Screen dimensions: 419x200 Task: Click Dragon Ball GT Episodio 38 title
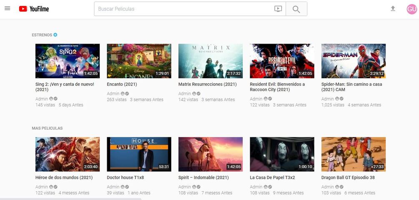coord(348,178)
